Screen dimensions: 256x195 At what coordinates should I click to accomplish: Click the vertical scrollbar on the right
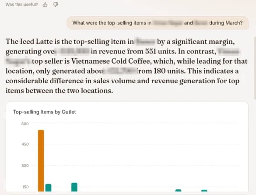255,68
